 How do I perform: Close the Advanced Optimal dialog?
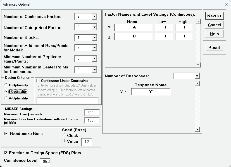(x=226, y=4)
